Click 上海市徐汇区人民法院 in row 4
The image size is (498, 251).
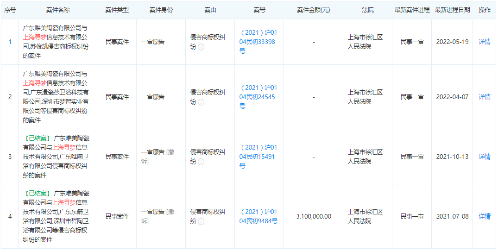[365, 216]
